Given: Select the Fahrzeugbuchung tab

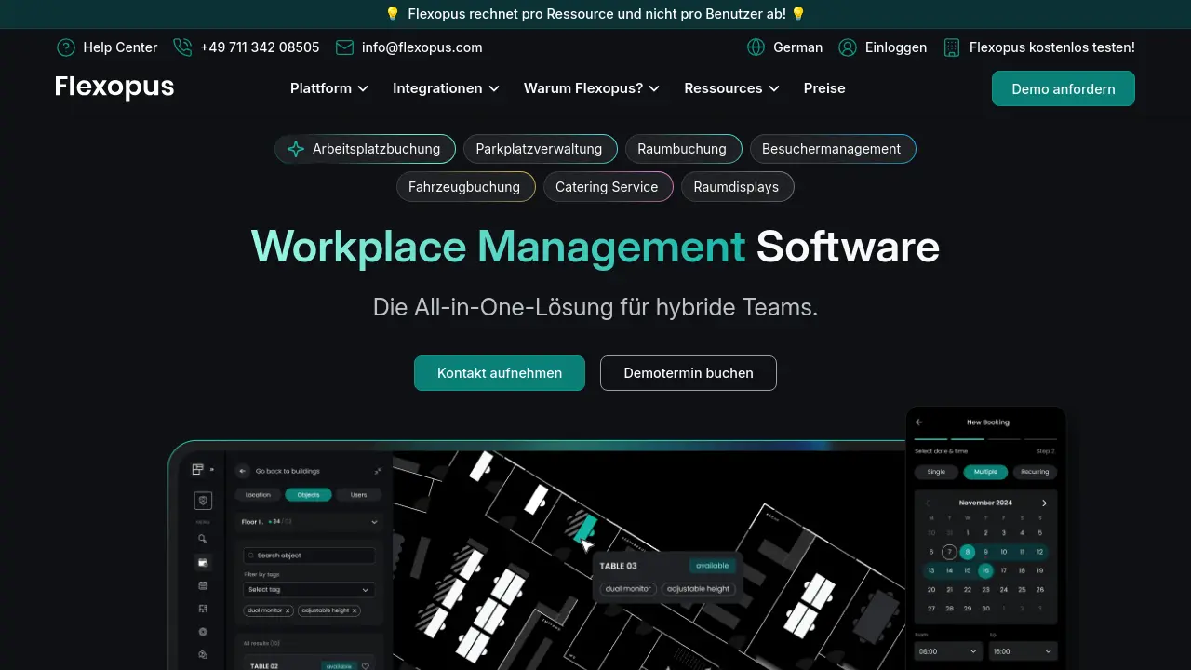Looking at the screenshot, I should point(464,187).
